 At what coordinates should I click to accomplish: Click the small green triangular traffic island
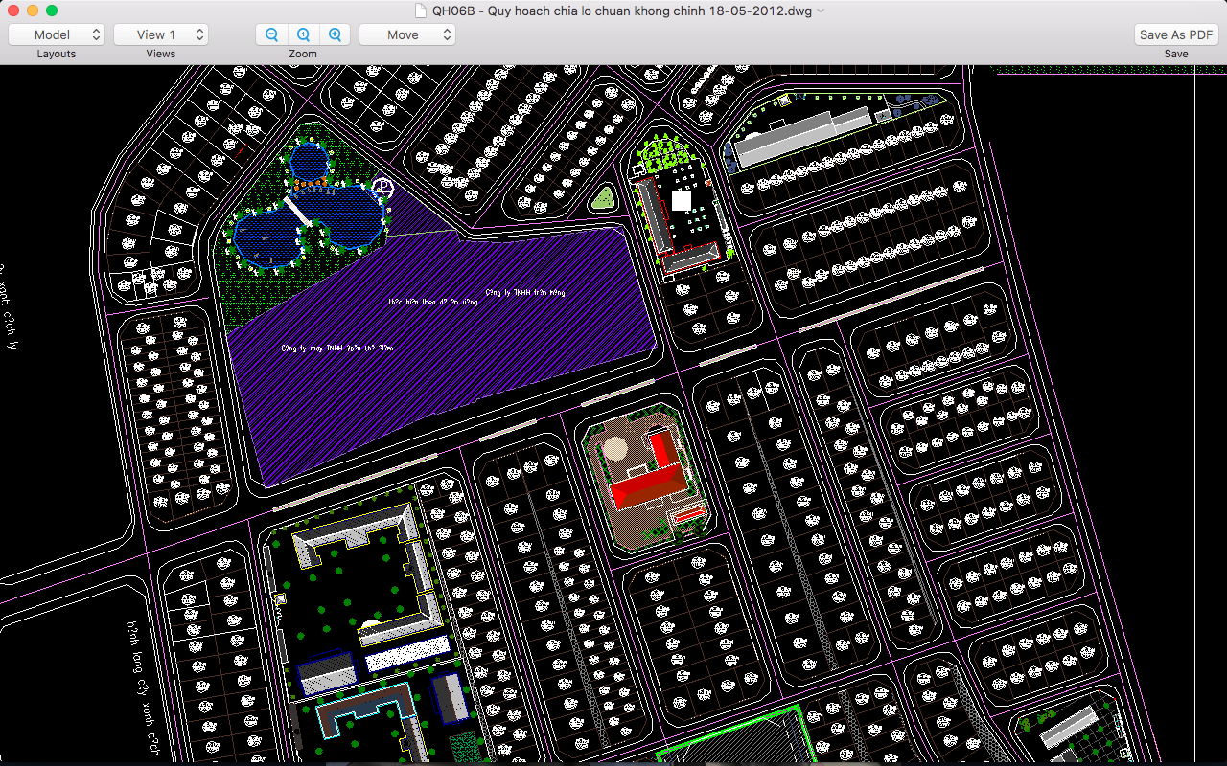603,199
